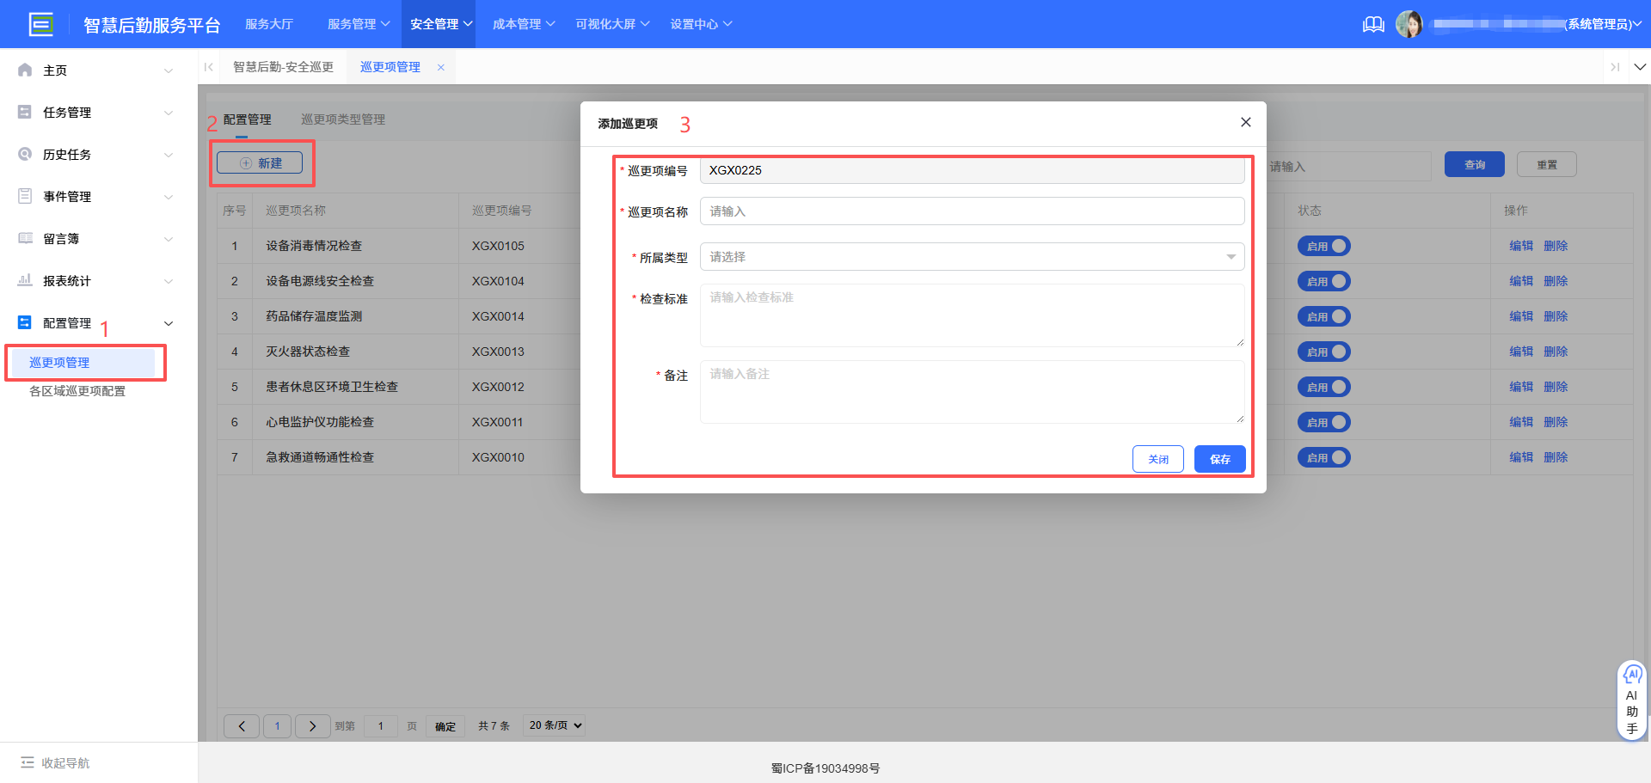Click the 事件管理 sidebar icon
Viewport: 1651px width, 783px height.
click(24, 196)
